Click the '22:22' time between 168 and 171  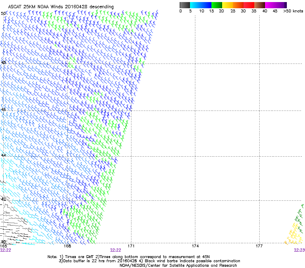point(115,250)
